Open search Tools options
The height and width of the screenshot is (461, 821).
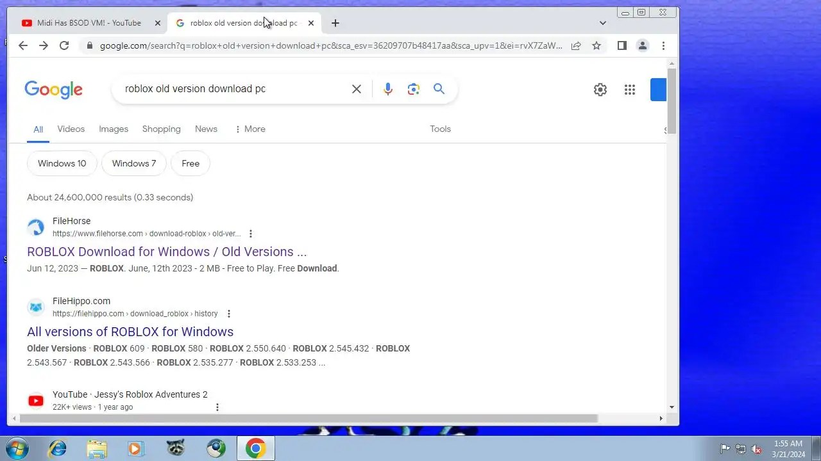click(441, 129)
